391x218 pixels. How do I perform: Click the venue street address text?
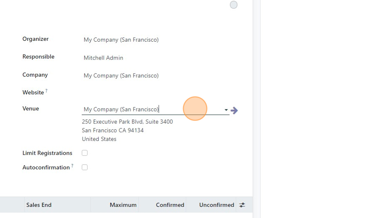pos(127,121)
